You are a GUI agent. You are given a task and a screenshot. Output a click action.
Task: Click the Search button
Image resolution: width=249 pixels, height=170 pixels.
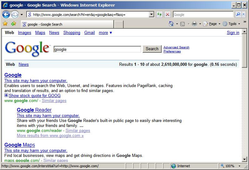pos(152,49)
